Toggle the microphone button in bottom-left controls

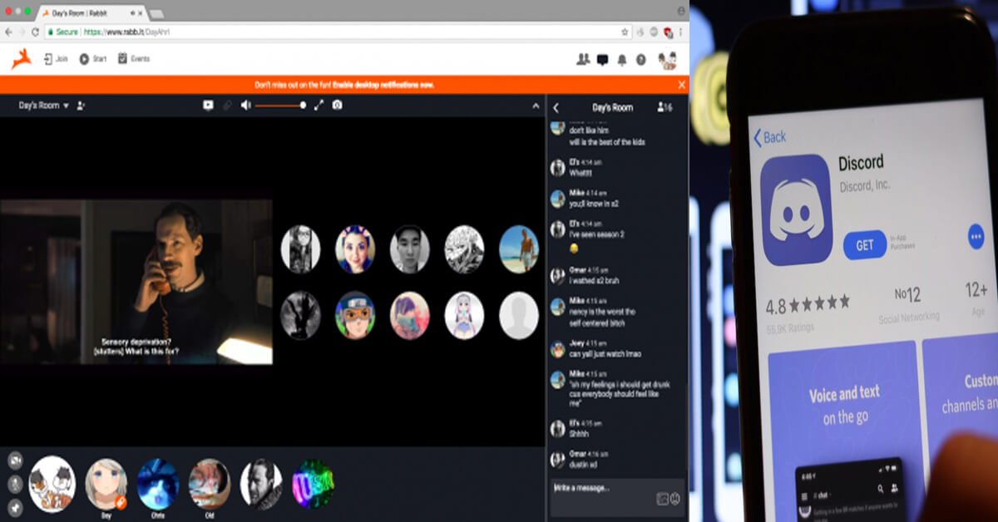pos(15,484)
